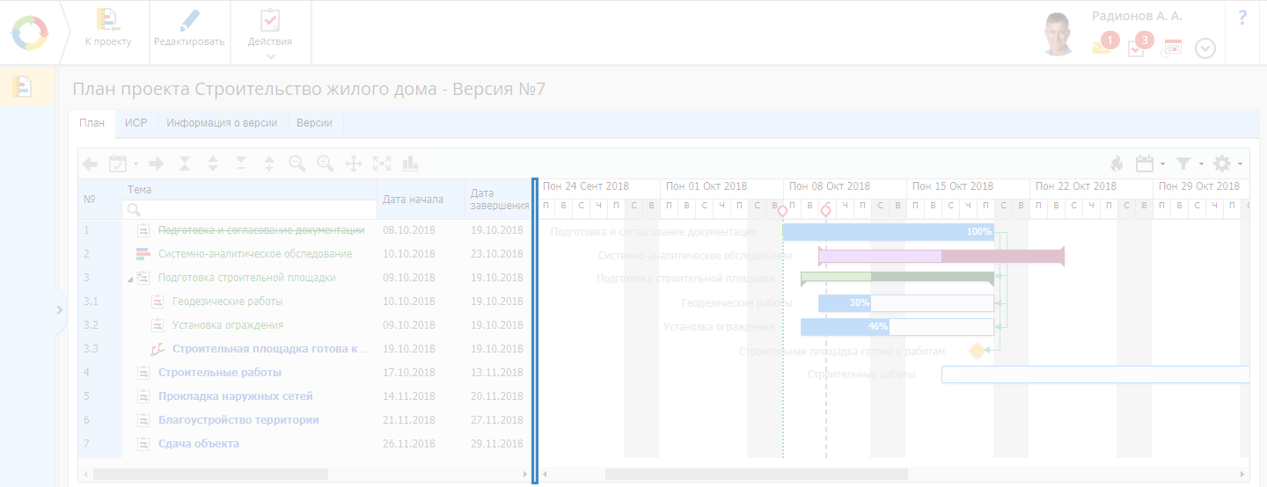This screenshot has width=1267, height=487.
Task: Click the hourglass-shaped collapse all icon
Action: (185, 164)
